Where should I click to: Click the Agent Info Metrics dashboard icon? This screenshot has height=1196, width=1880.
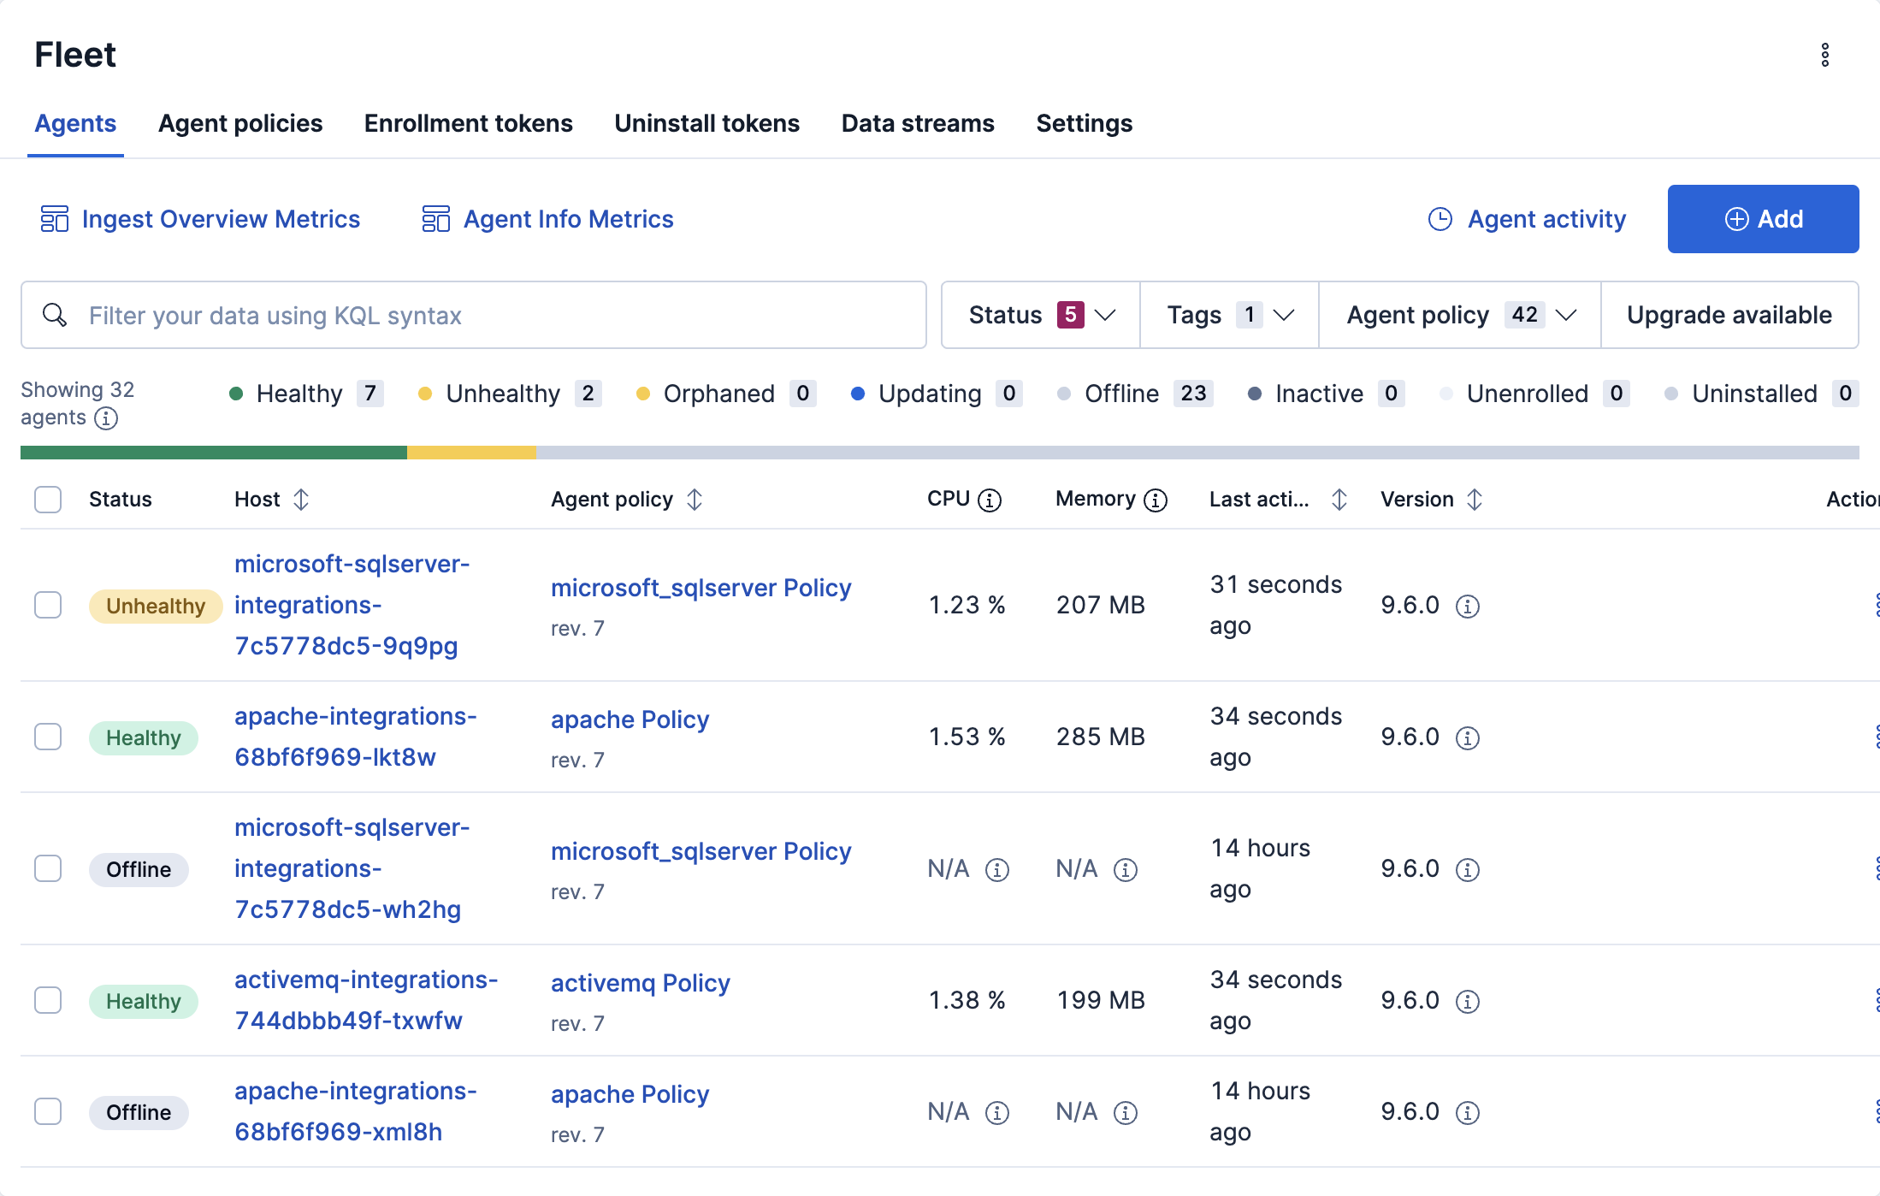(436, 219)
